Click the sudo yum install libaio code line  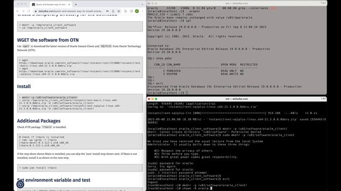[38, 168]
